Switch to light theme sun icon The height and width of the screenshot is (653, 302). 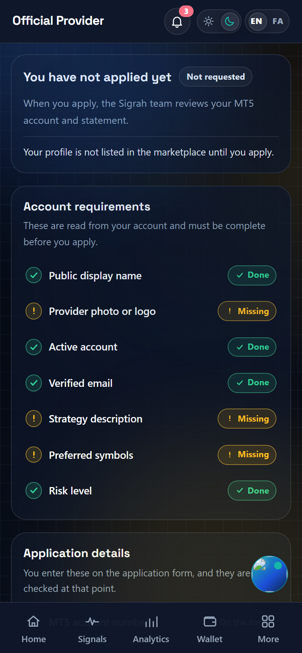(x=209, y=21)
